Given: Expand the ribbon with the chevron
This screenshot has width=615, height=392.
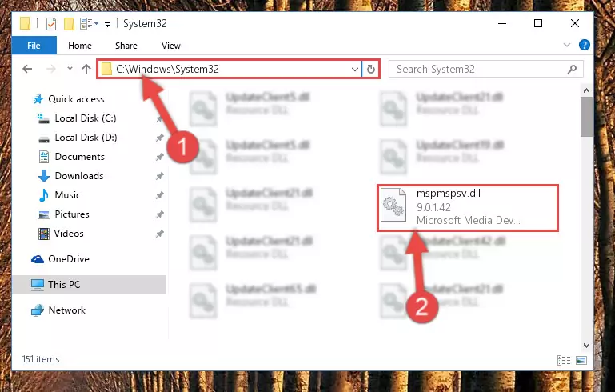Looking at the screenshot, I should tap(567, 45).
